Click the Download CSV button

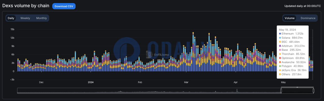[64, 6]
